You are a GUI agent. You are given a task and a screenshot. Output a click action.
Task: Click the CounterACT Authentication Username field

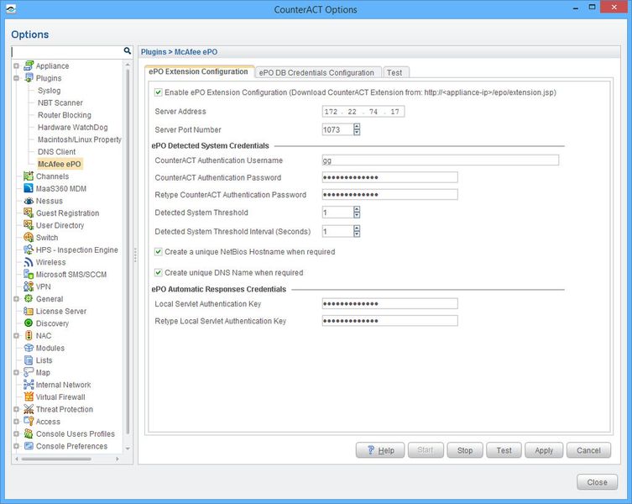[x=441, y=160]
